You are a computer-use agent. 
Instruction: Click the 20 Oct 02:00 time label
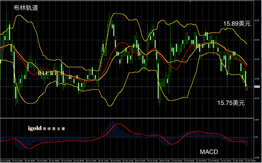[42, 161]
